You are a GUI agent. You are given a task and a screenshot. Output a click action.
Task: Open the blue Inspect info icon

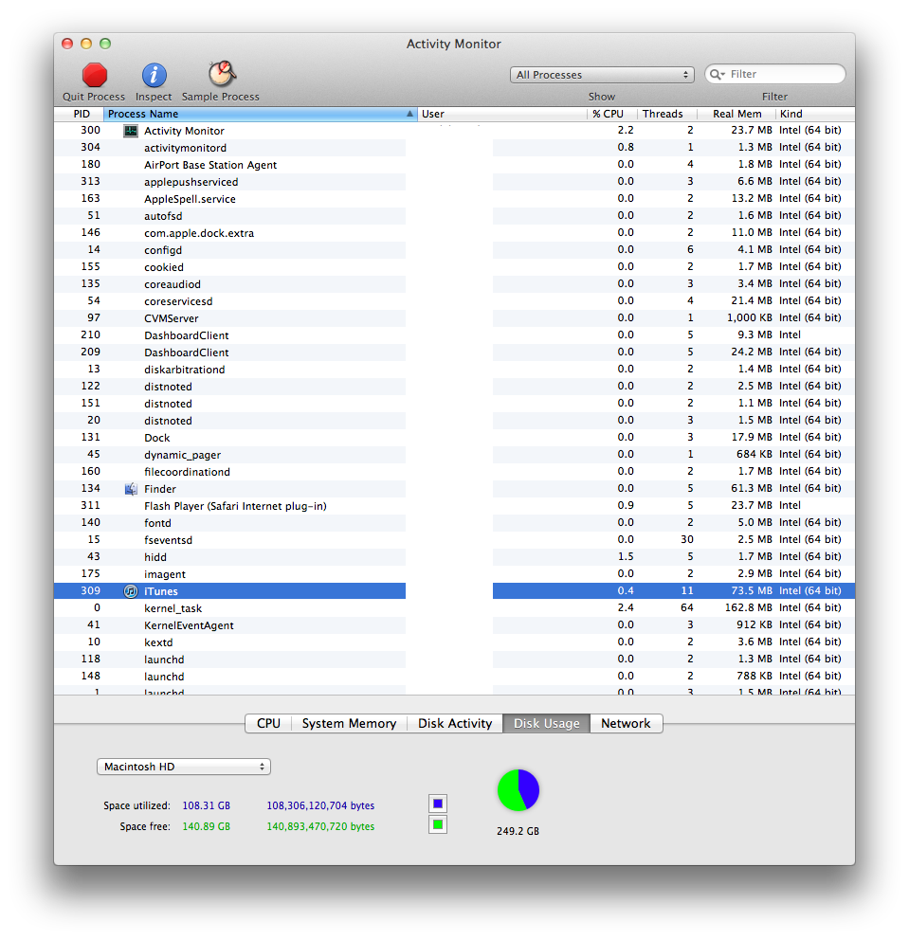tap(155, 76)
